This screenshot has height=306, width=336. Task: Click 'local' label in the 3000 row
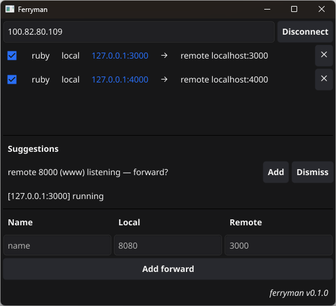[x=71, y=56]
